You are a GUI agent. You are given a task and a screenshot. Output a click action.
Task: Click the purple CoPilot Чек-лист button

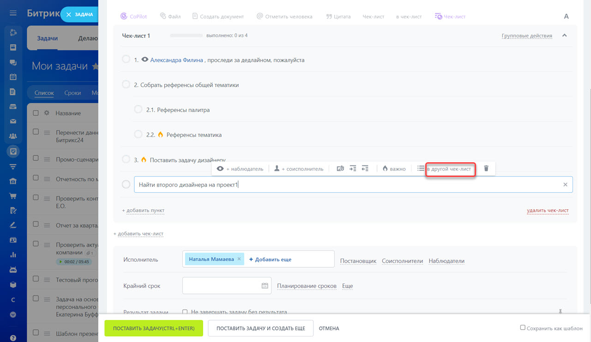coord(450,16)
